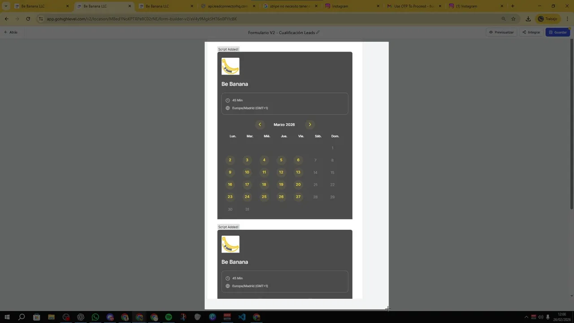Open File Explorer from the taskbar

coord(51,317)
